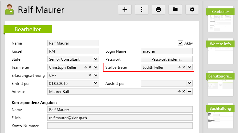Screen dimensions: 238x133
Task: Click the ellipsis button next to Adresse
Action: pos(189,92)
